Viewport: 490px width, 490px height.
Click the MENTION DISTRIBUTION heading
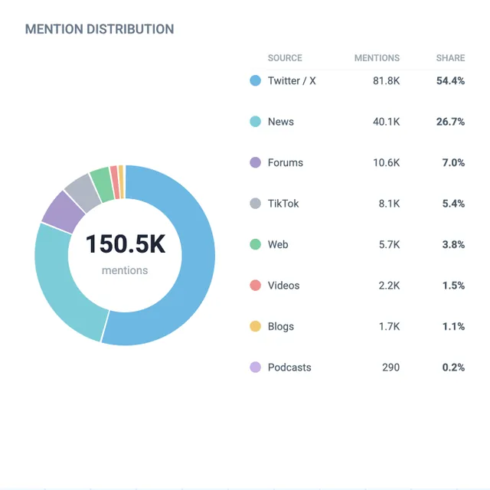coord(100,29)
